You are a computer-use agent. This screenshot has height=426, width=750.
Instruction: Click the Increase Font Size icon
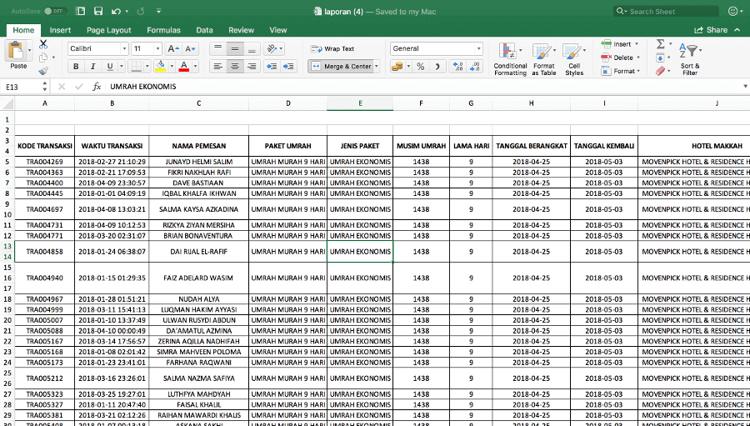pyautogui.click(x=173, y=49)
